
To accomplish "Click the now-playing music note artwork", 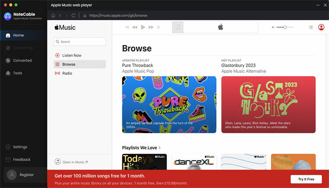I will [x=178, y=27].
